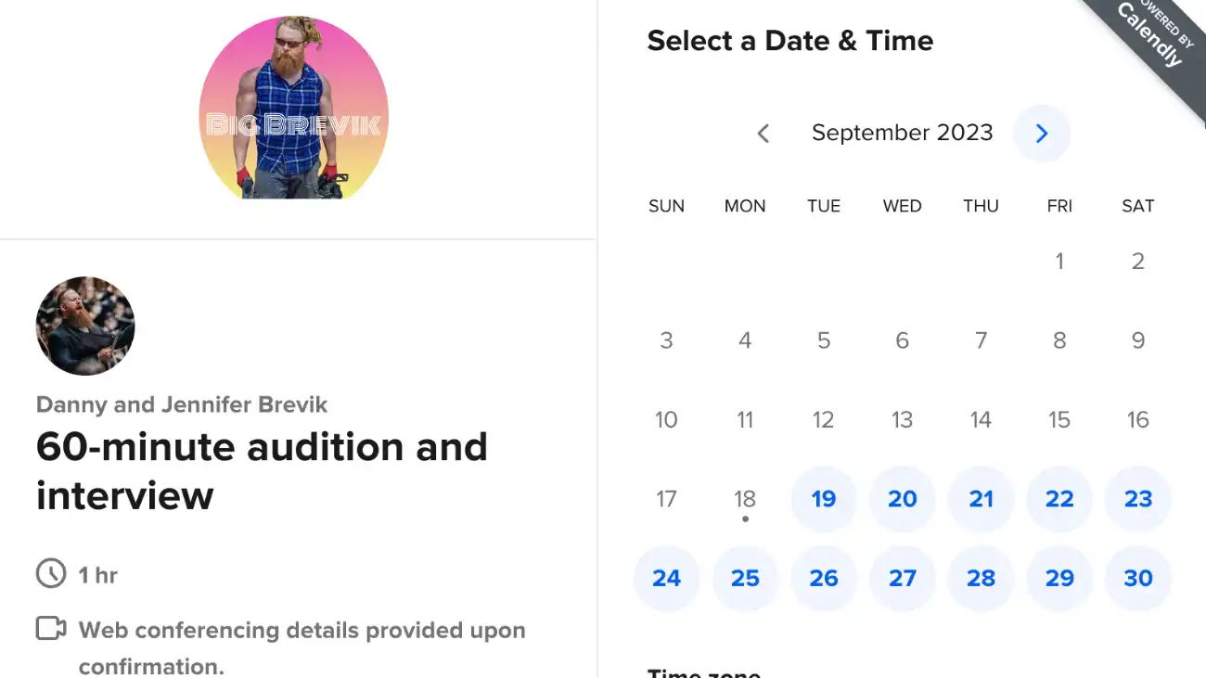Click the video camera conferencing icon
The image size is (1206, 678).
[x=51, y=629]
